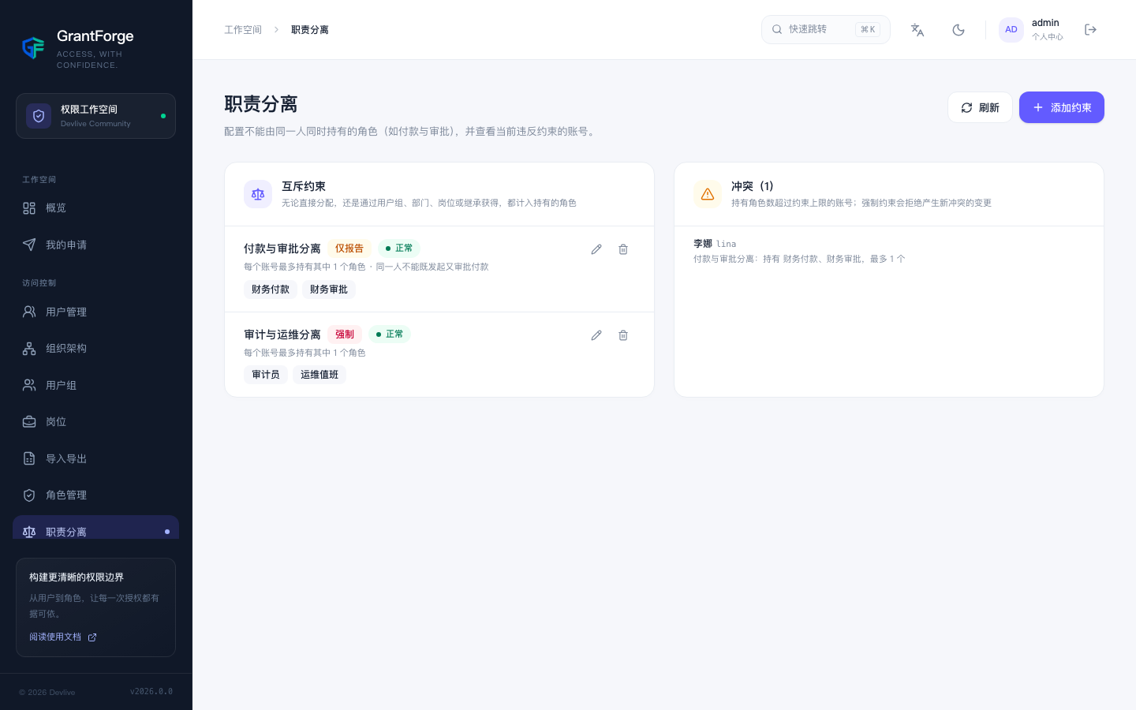Click the 运维值班 role tag
The width and height of the screenshot is (1136, 710).
[x=319, y=375]
